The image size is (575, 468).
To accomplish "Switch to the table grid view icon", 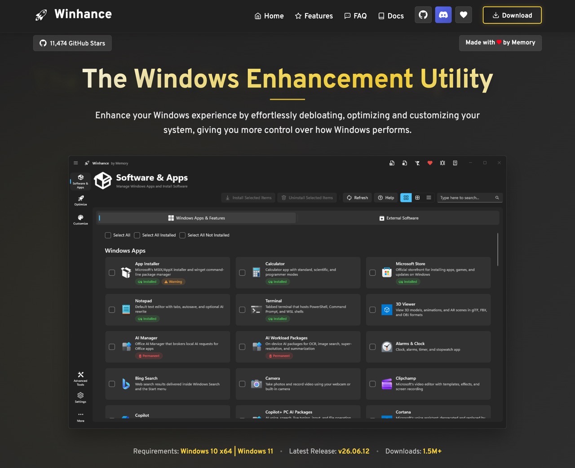I will (417, 198).
